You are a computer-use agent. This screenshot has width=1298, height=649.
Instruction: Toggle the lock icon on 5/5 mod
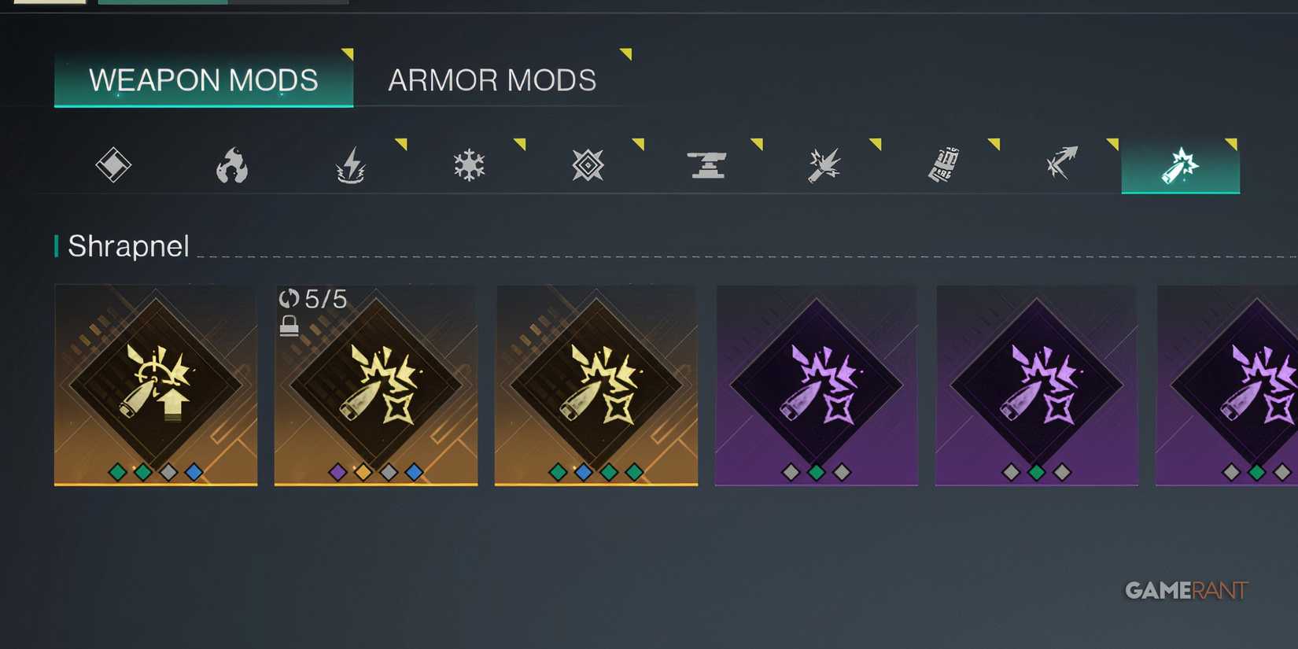coord(289,325)
